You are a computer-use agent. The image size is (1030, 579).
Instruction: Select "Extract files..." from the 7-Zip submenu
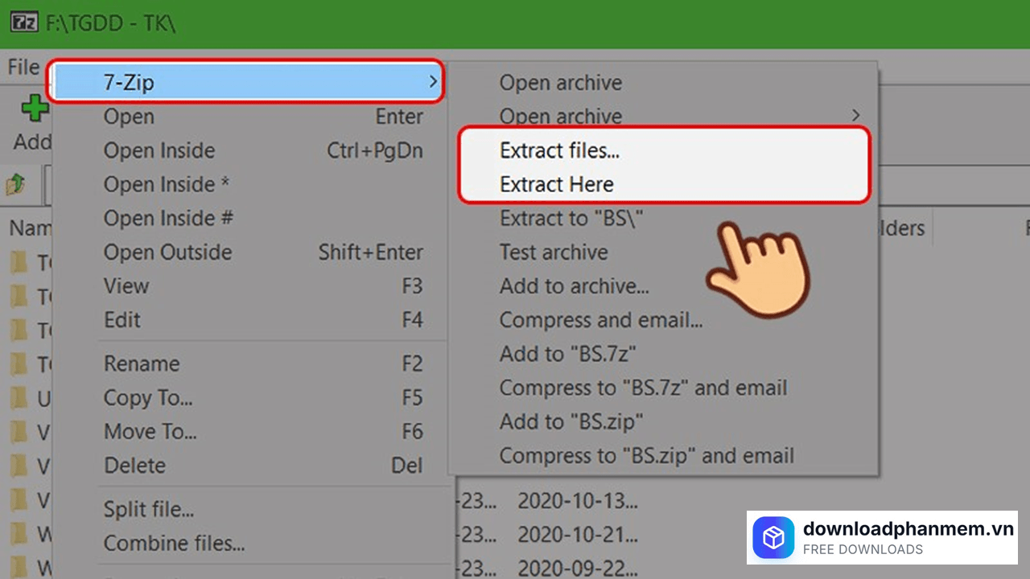pyautogui.click(x=559, y=150)
